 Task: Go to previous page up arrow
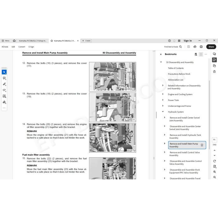coord(214,150)
